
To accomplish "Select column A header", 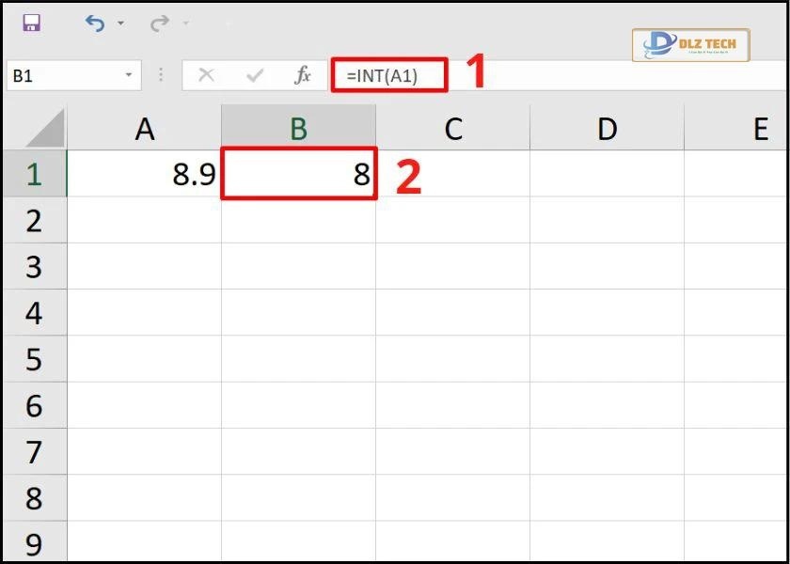I will click(144, 129).
